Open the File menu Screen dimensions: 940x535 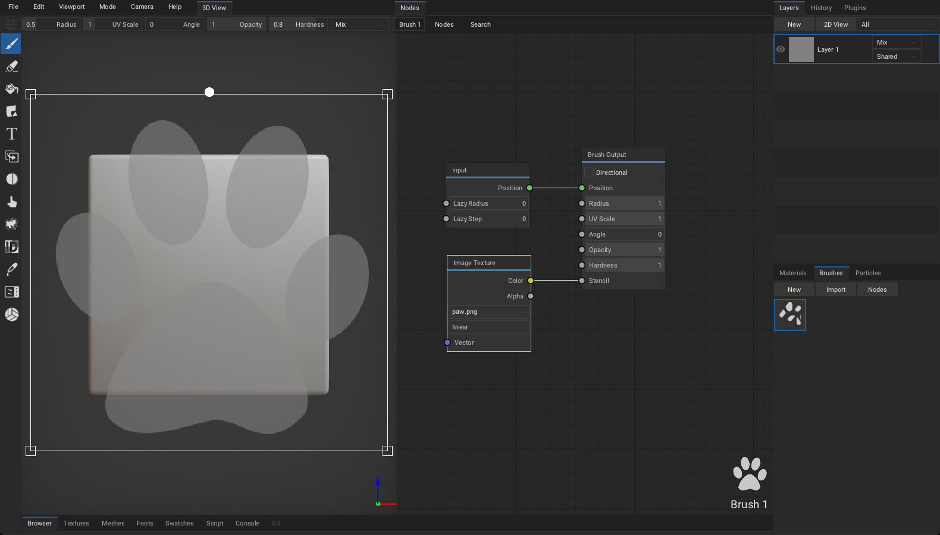(x=13, y=7)
